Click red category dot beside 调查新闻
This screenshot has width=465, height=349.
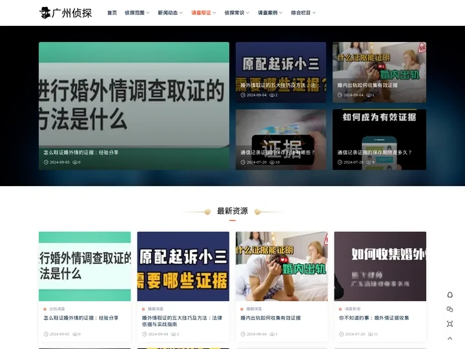340,309
